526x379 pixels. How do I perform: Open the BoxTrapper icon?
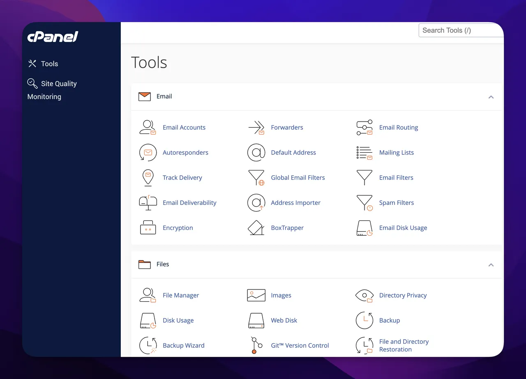tap(256, 227)
